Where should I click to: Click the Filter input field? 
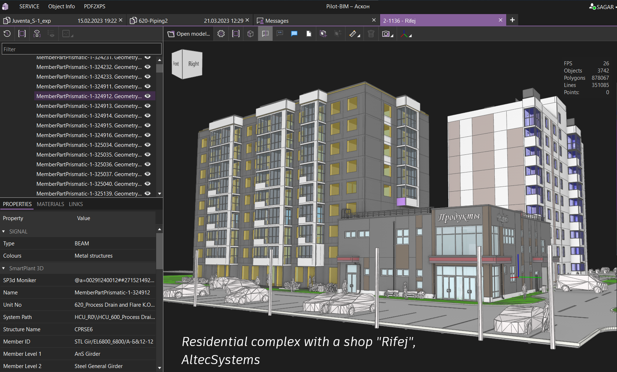pyautogui.click(x=81, y=49)
